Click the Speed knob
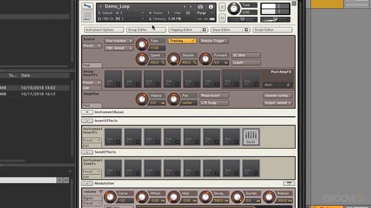Viewport: 371px width, 208px height. [x=141, y=59]
